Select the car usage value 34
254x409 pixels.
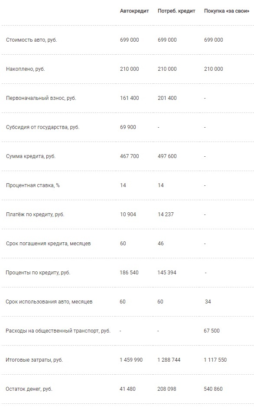click(x=208, y=302)
